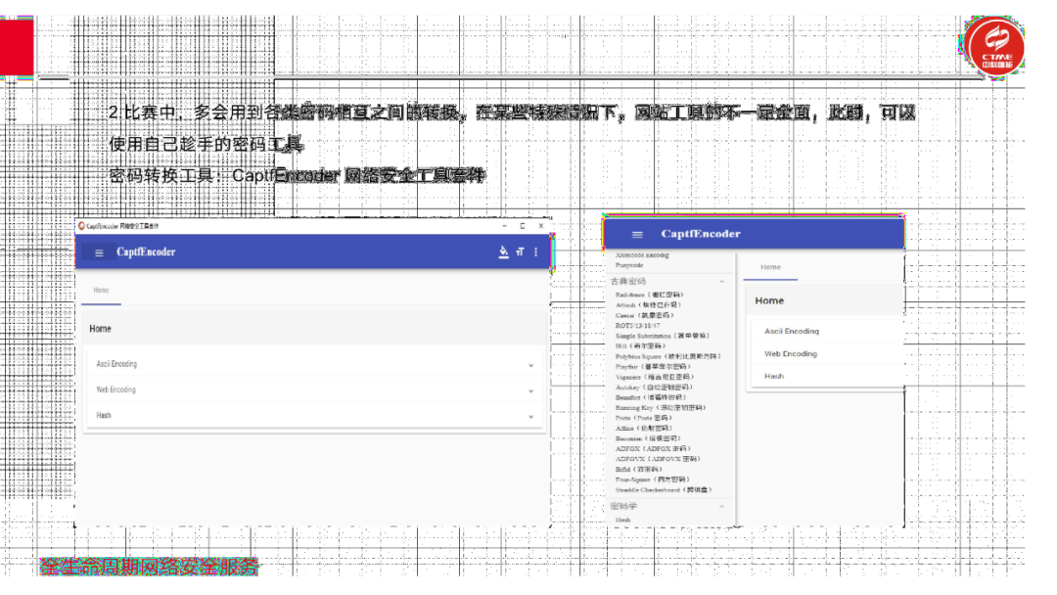This screenshot has height=595, width=1057.
Task: Select Autokey cipher in sidebar
Action: coord(654,388)
